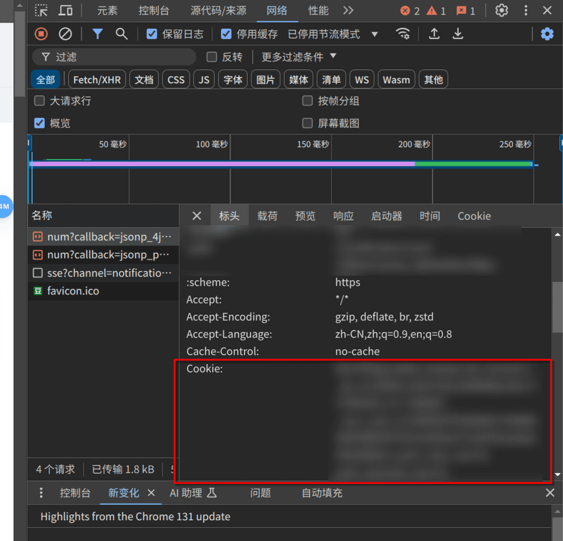Clear the network log with the clear icon
The height and width of the screenshot is (541, 563).
tap(65, 34)
